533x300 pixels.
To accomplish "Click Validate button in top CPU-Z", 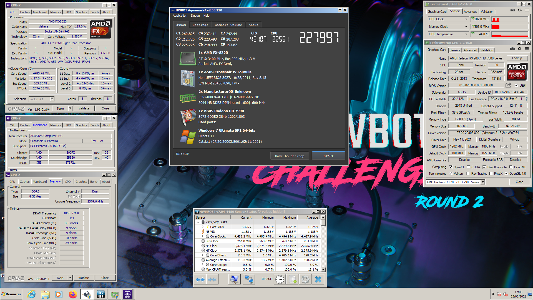I will (84, 108).
